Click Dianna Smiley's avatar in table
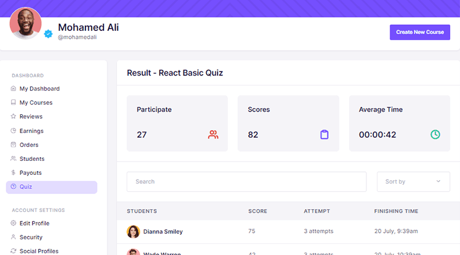 (133, 231)
